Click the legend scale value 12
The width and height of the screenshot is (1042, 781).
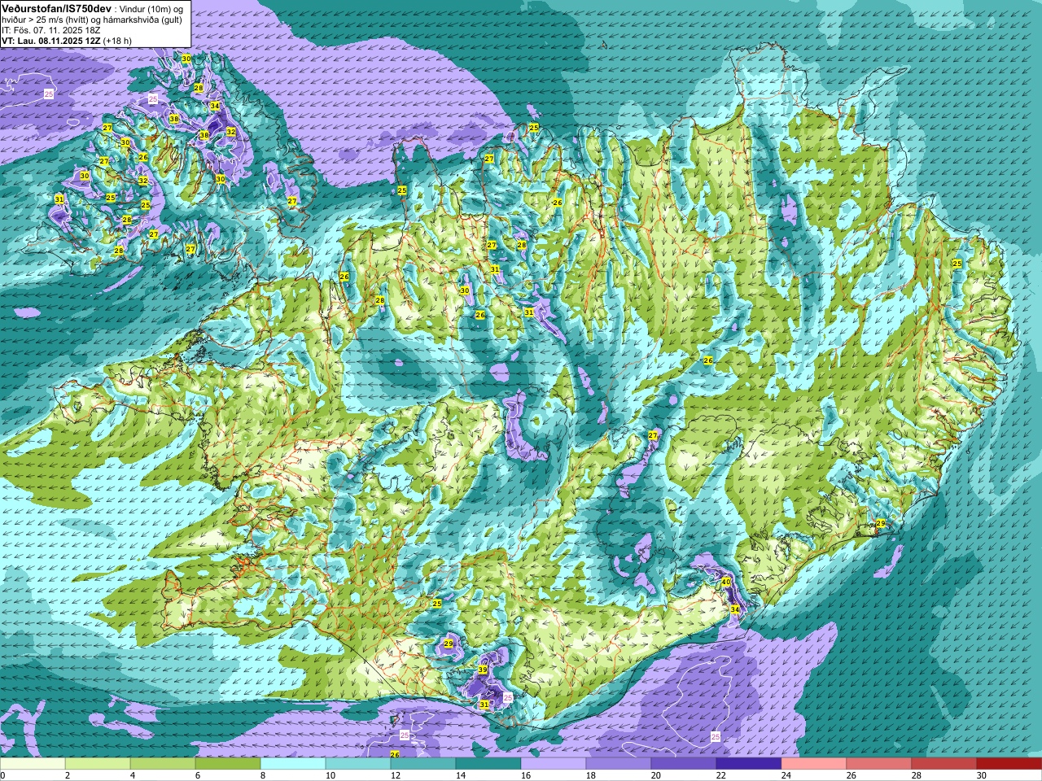pos(395,775)
